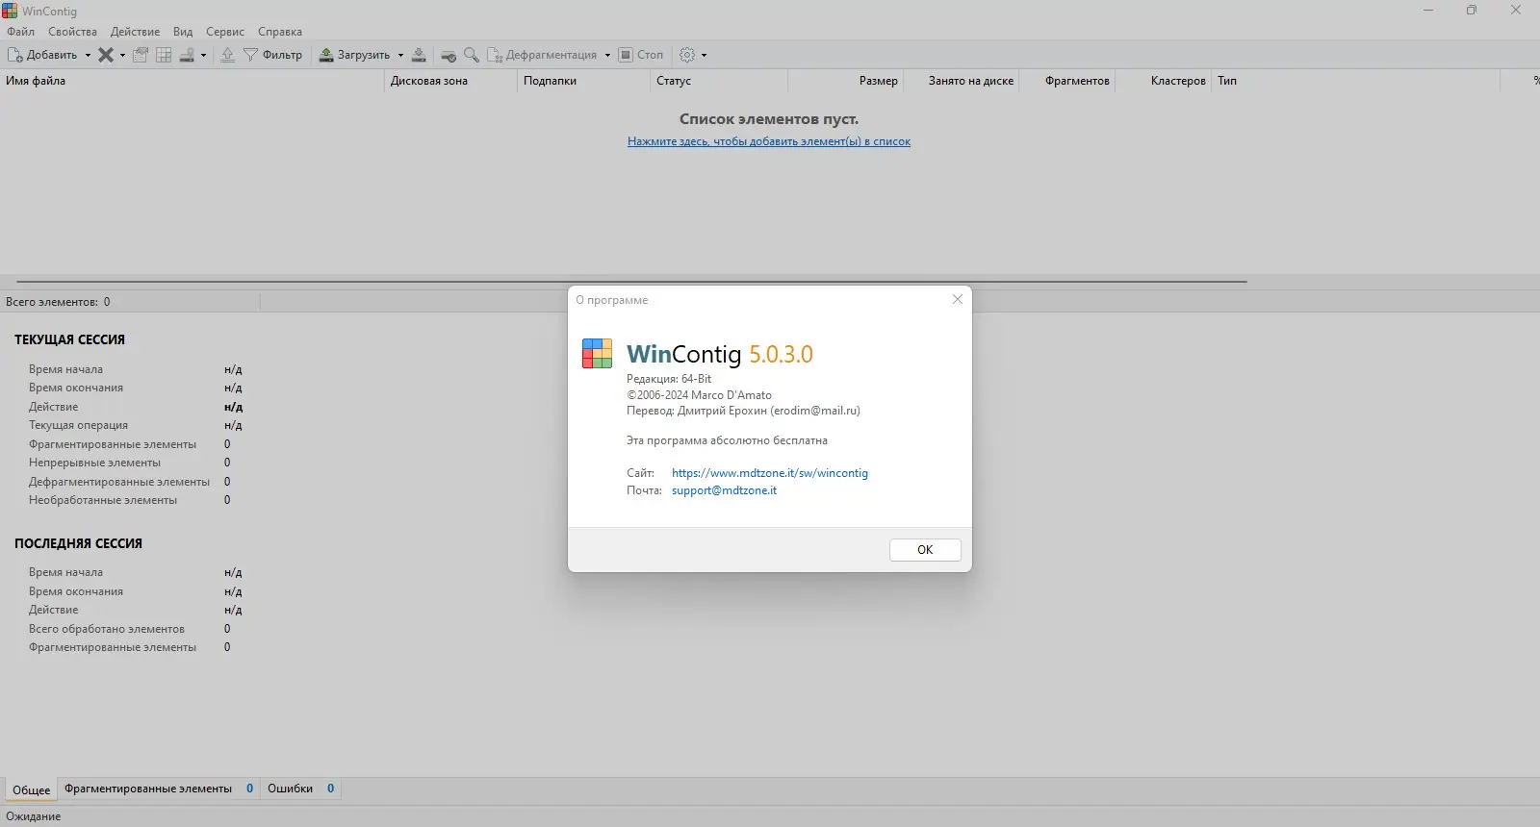
Task: Click the Стоп button in the toolbar
Action: click(x=641, y=55)
